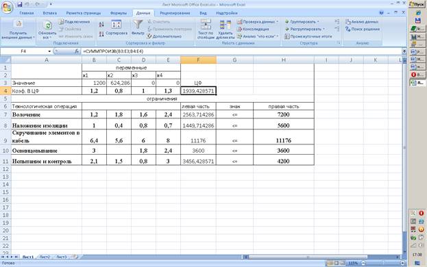
Task: Click the Save icon in quick access toolbar
Action: (20, 4)
